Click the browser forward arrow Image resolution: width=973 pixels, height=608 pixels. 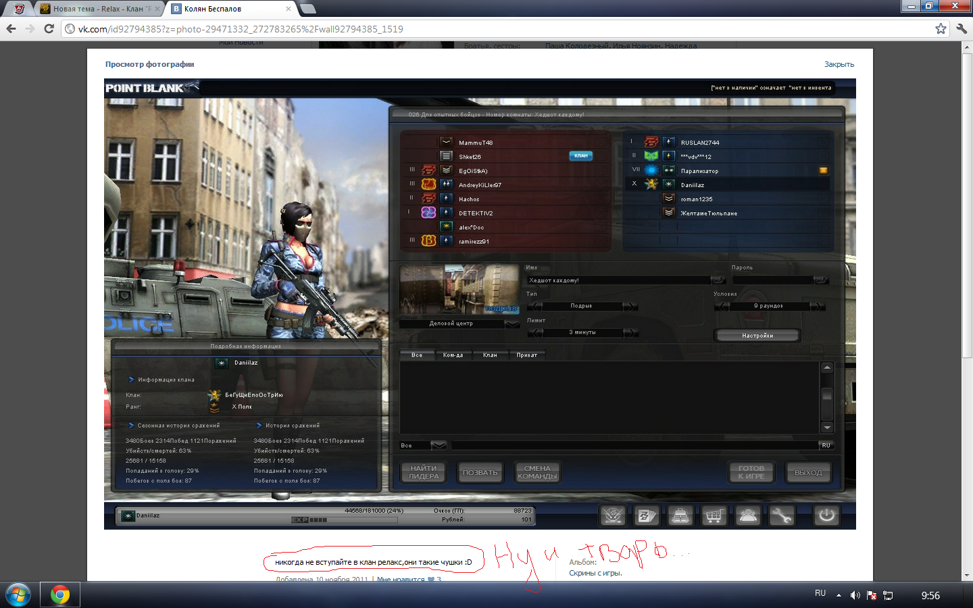[30, 28]
